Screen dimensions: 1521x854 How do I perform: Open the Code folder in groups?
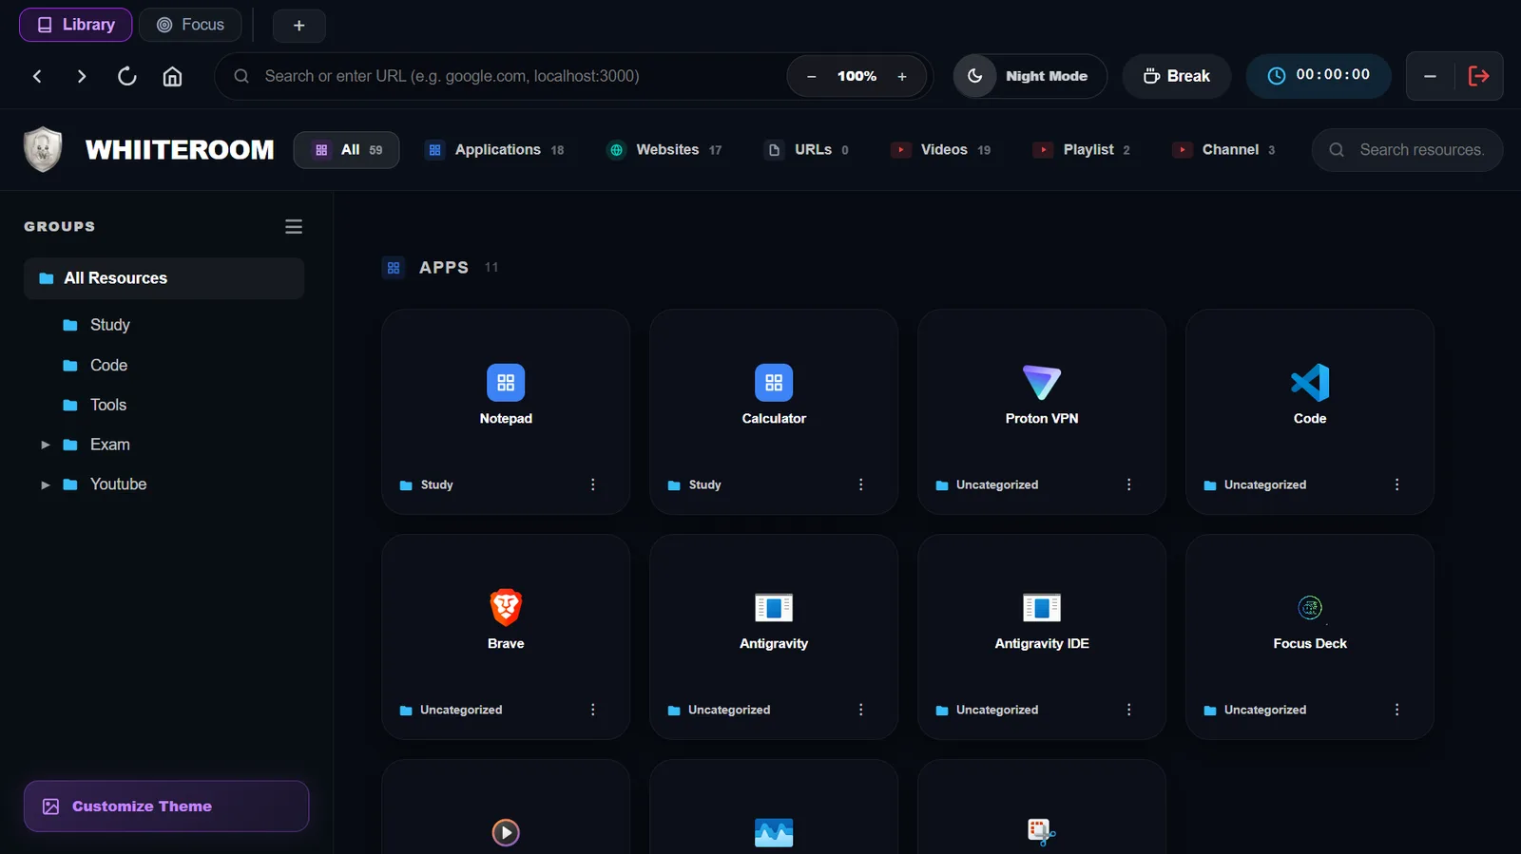(108, 366)
